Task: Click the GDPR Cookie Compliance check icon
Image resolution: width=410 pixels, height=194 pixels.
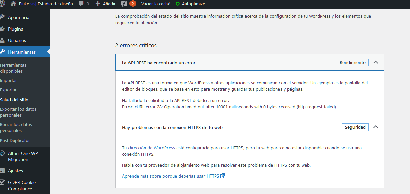Action: [2, 182]
